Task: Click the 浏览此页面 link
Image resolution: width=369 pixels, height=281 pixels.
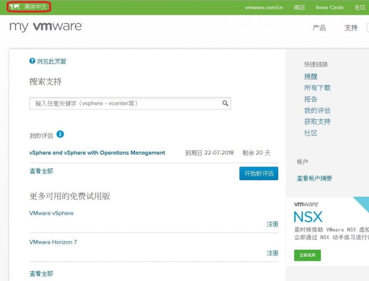Action: 51,61
